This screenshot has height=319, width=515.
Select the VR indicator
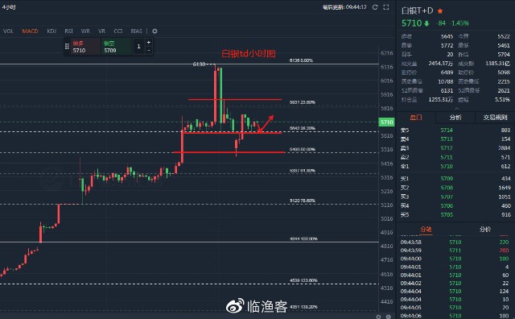tap(102, 31)
